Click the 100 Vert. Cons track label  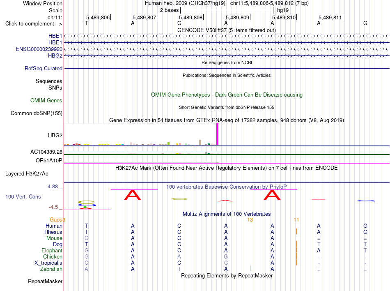[23, 196]
